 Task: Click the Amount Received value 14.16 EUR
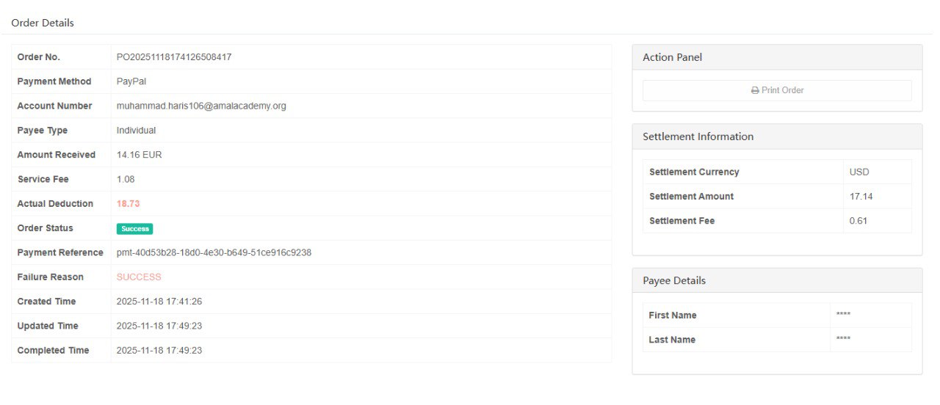pos(139,155)
